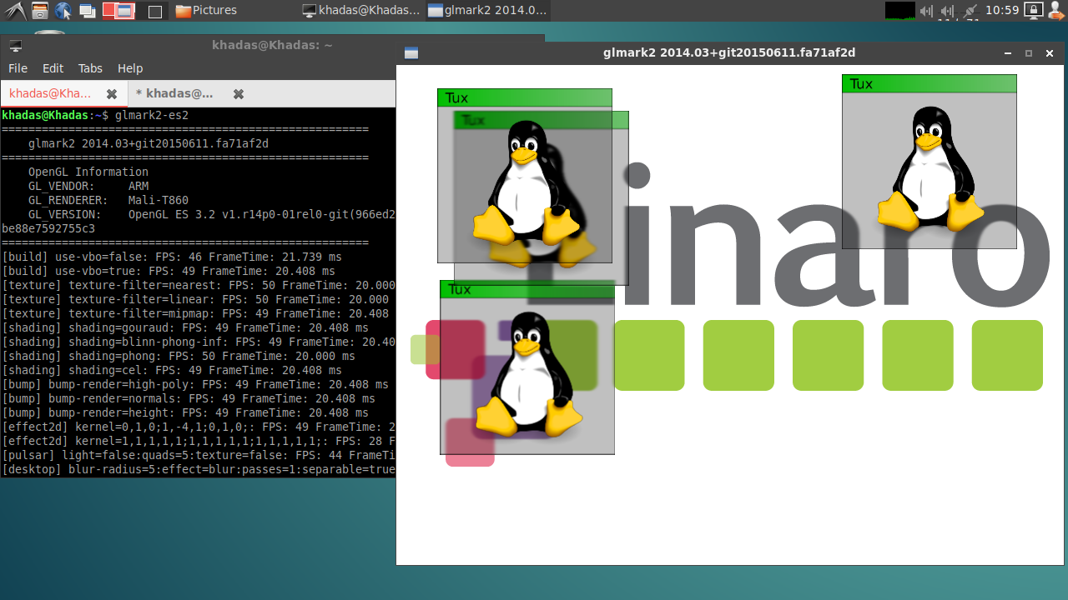Click the 'kernel=0,1,0;1,-4,1' effect2d line
This screenshot has width=1068, height=600.
(x=199, y=427)
